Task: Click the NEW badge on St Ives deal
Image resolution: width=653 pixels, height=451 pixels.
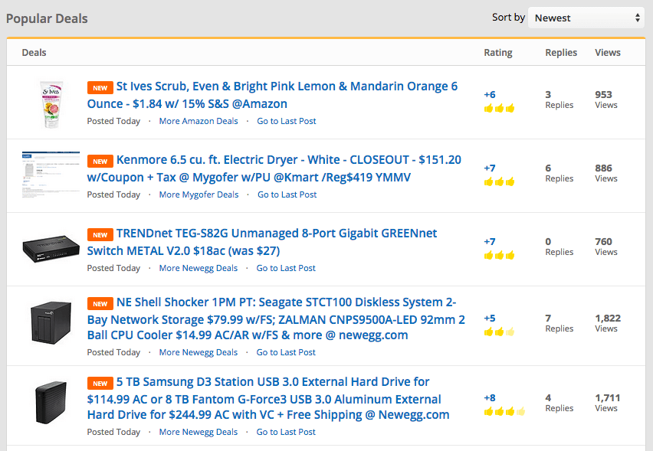Action: tap(100, 88)
